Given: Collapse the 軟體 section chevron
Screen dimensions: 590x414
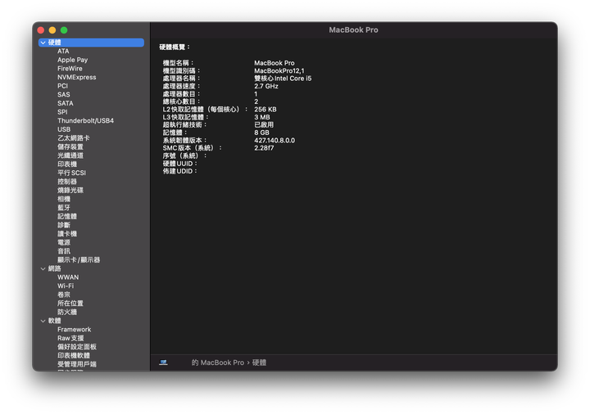Looking at the screenshot, I should click(43, 321).
